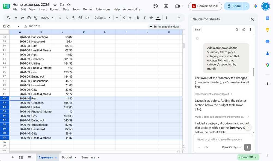The width and height of the screenshot is (273, 161).
Task: Activate the paint format tool
Action: coord(36,18)
